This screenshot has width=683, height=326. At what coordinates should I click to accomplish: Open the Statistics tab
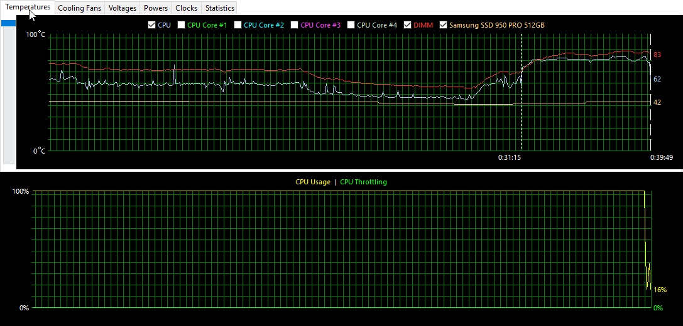219,8
